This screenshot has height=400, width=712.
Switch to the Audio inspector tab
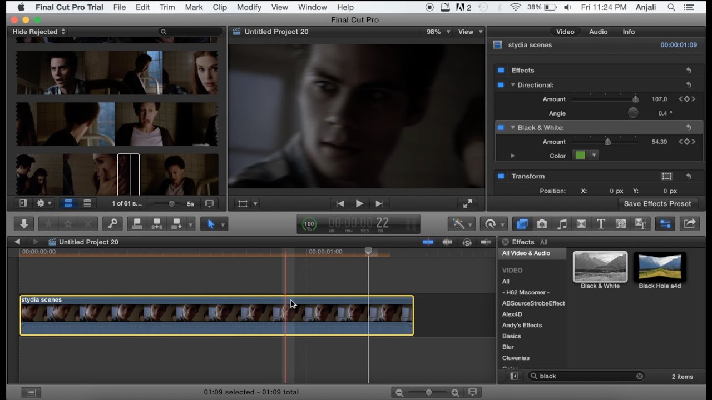coord(599,32)
